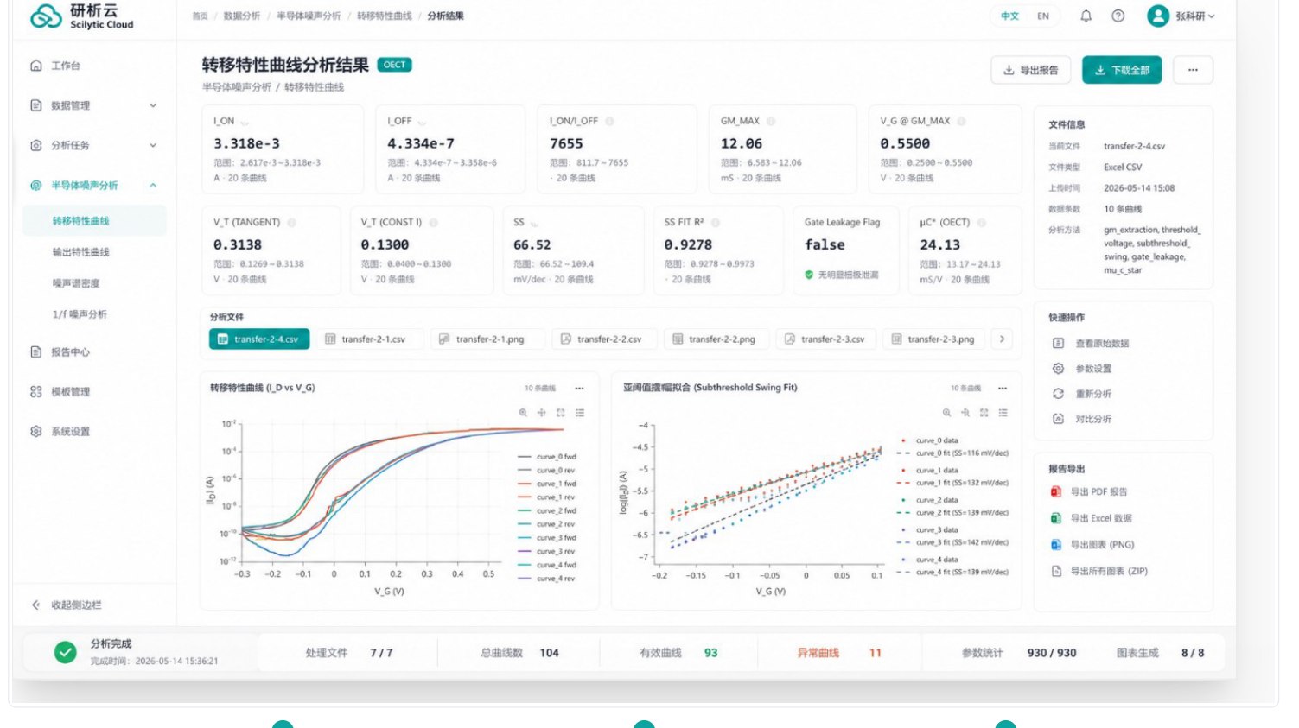Open the help question-mark icon

[1118, 16]
